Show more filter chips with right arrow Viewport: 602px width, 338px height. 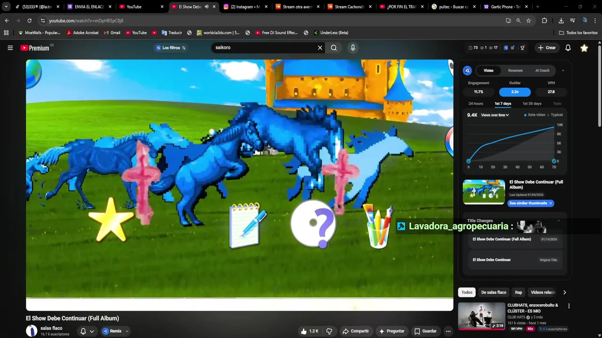[564, 292]
